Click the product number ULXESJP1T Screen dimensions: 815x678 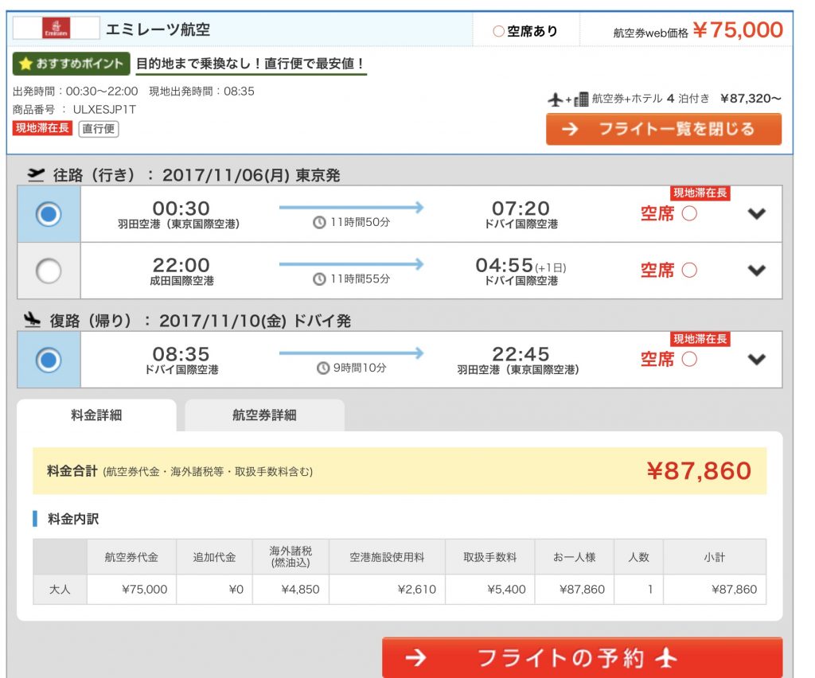click(x=104, y=110)
